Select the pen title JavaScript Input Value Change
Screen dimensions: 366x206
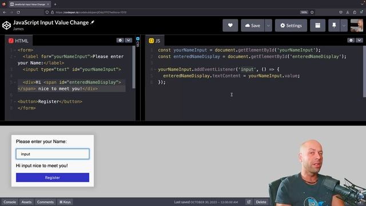pyautogui.click(x=51, y=22)
